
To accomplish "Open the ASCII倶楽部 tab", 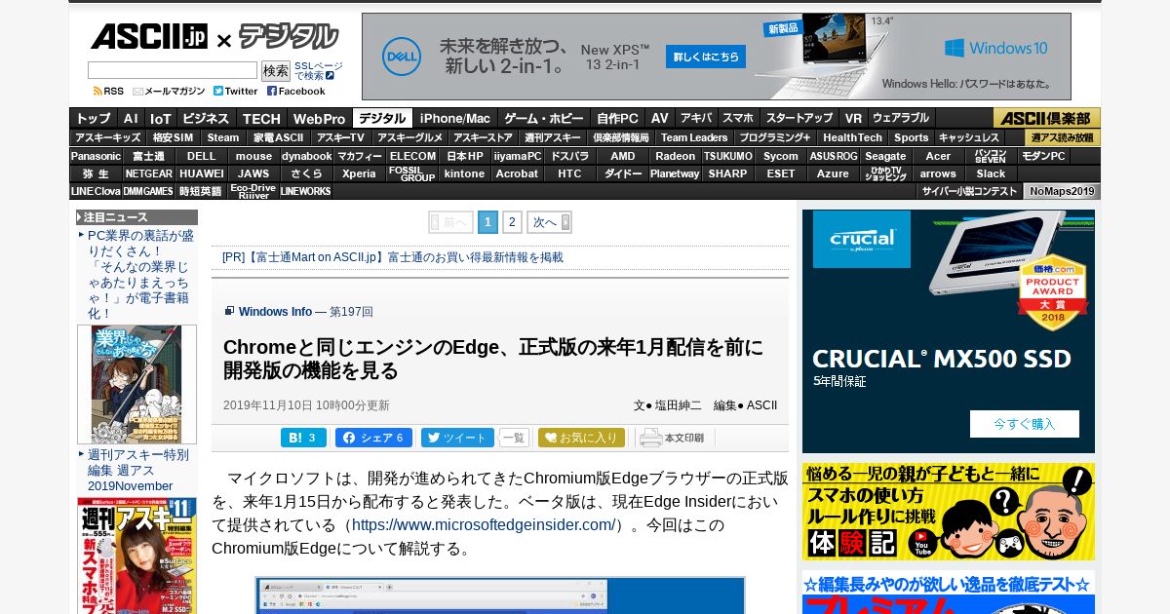I will 1047,118.
